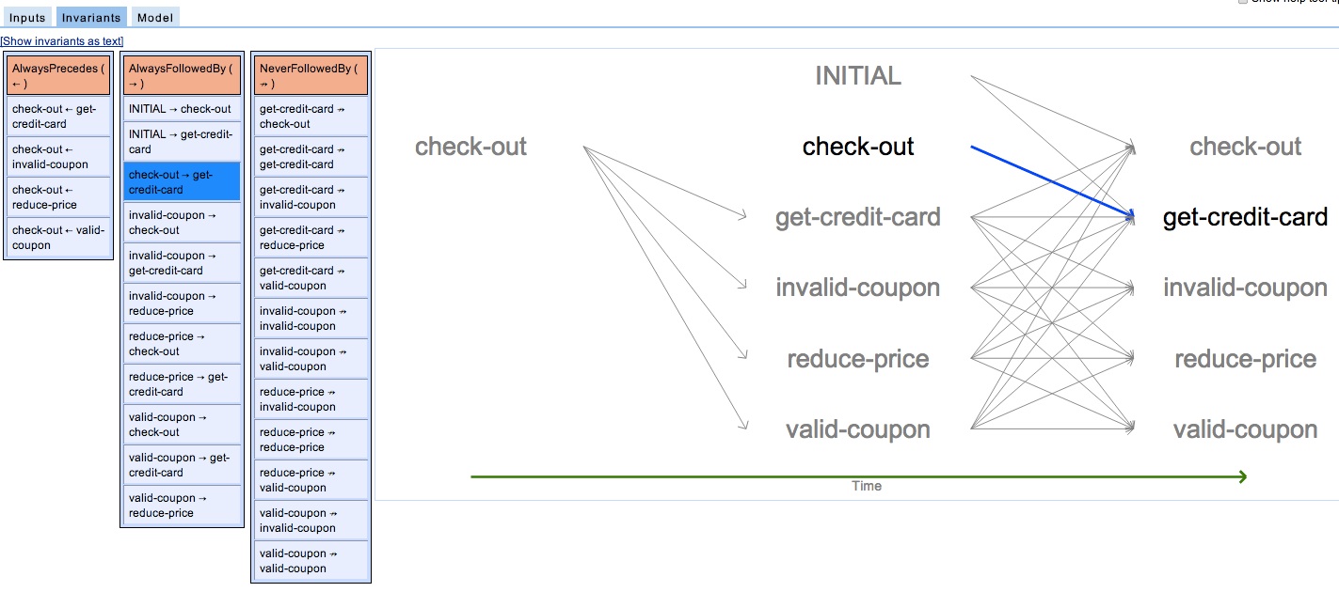Open the Model tab

(x=152, y=18)
